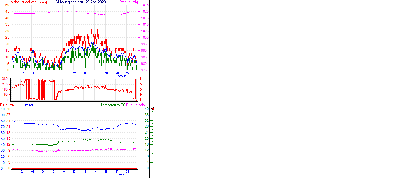Click the 'sunset' label under bottom graph
The image size is (412, 178).
122,174
